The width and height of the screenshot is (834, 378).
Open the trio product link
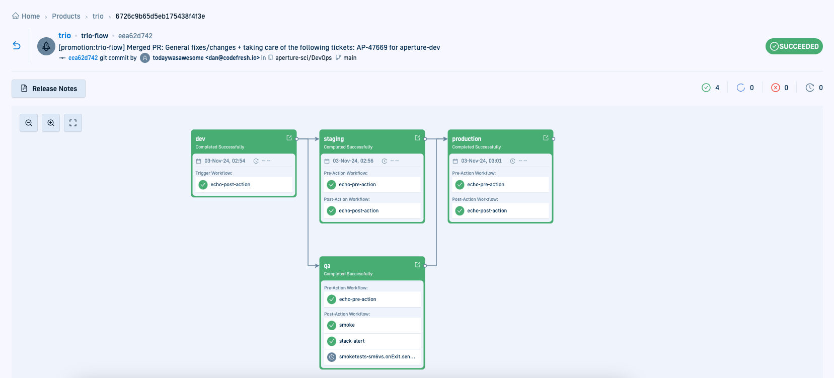coord(64,36)
